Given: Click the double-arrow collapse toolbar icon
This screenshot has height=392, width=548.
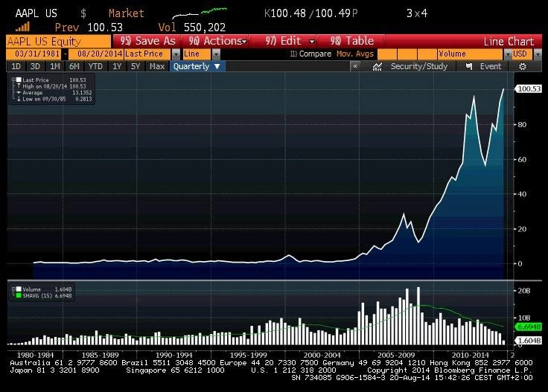Looking at the screenshot, I should click(355, 66).
